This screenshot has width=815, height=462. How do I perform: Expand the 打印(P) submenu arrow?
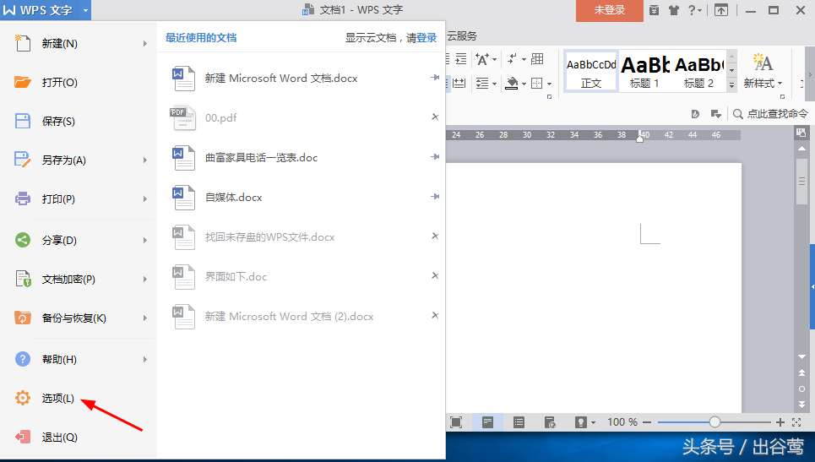(x=145, y=199)
